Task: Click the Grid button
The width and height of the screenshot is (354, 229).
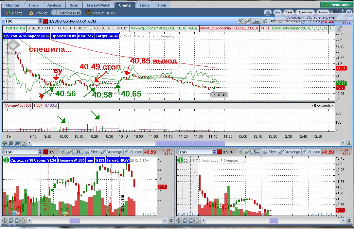Action: (289, 13)
